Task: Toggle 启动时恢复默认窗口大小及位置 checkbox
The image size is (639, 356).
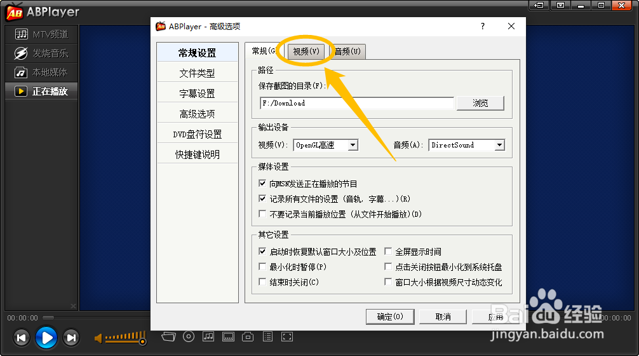Action: 262,251
